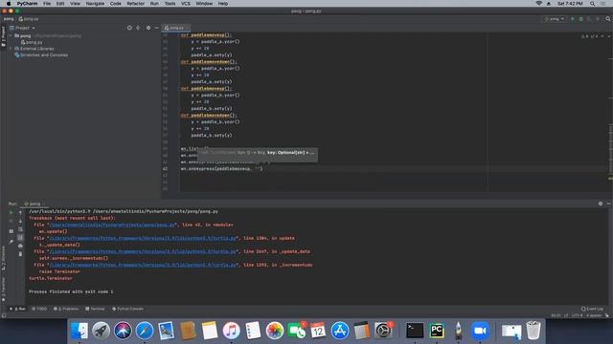Open the Project view selector dropdown
This screenshot has width=613, height=344.
click(x=23, y=28)
